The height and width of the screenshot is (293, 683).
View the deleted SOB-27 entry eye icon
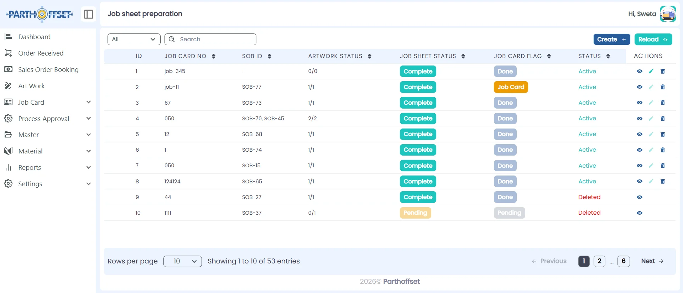click(x=640, y=197)
